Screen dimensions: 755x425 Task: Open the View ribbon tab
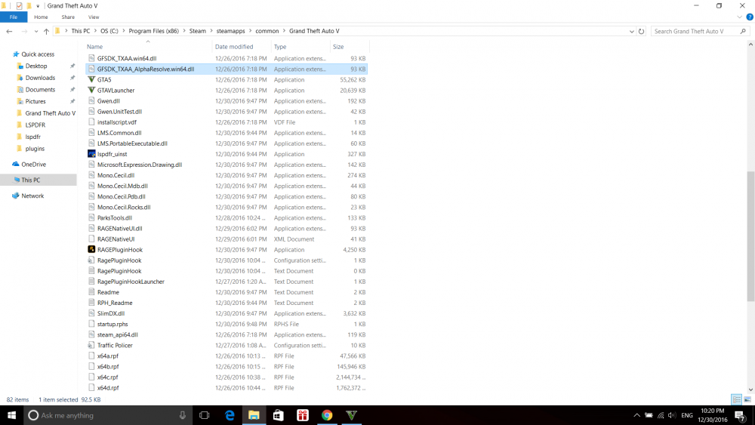[94, 17]
